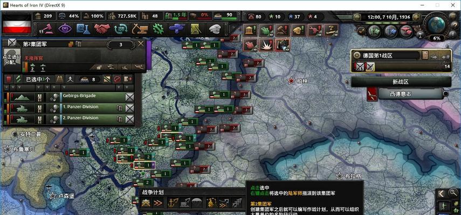Click the manpower value 727.58K
The image size is (461, 215).
[x=127, y=16]
